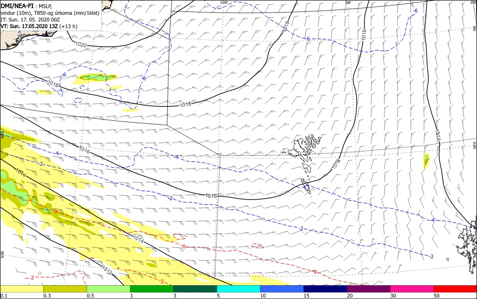Click the 0.3 mm olive legend swatch
This screenshot has height=299, width=477.
point(65,289)
